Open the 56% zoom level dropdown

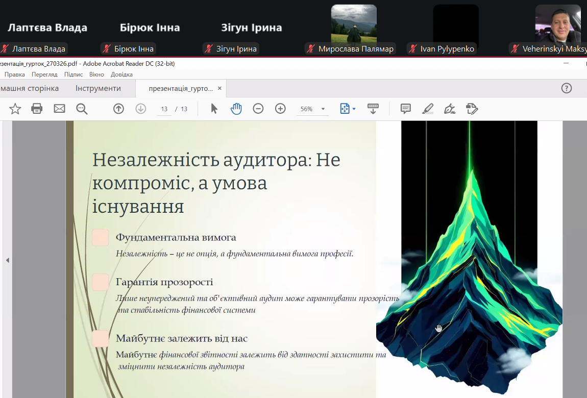click(323, 109)
